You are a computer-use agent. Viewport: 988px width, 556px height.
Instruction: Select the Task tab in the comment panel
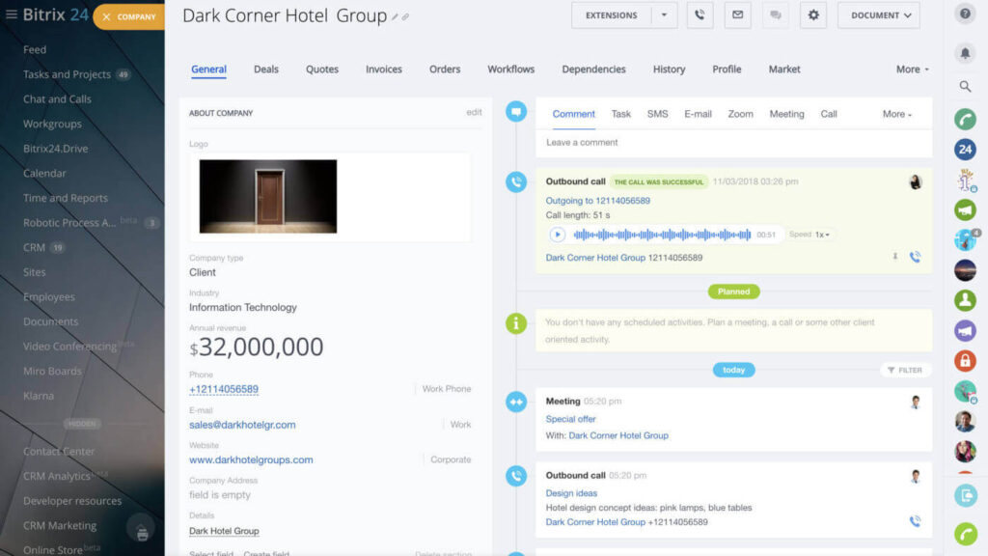point(620,113)
